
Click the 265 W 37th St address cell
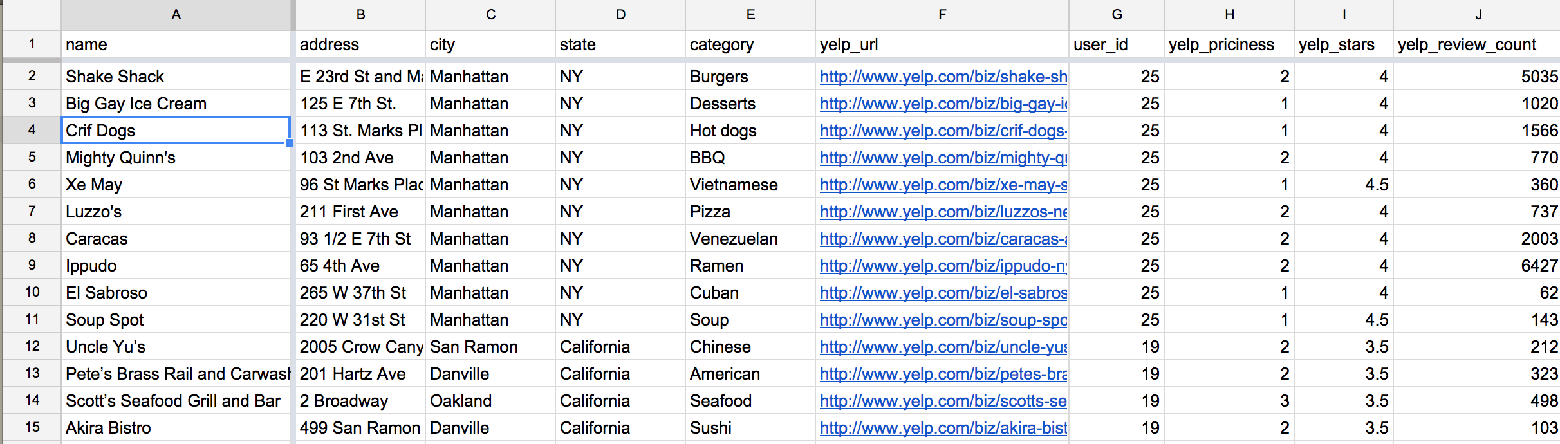(x=360, y=293)
